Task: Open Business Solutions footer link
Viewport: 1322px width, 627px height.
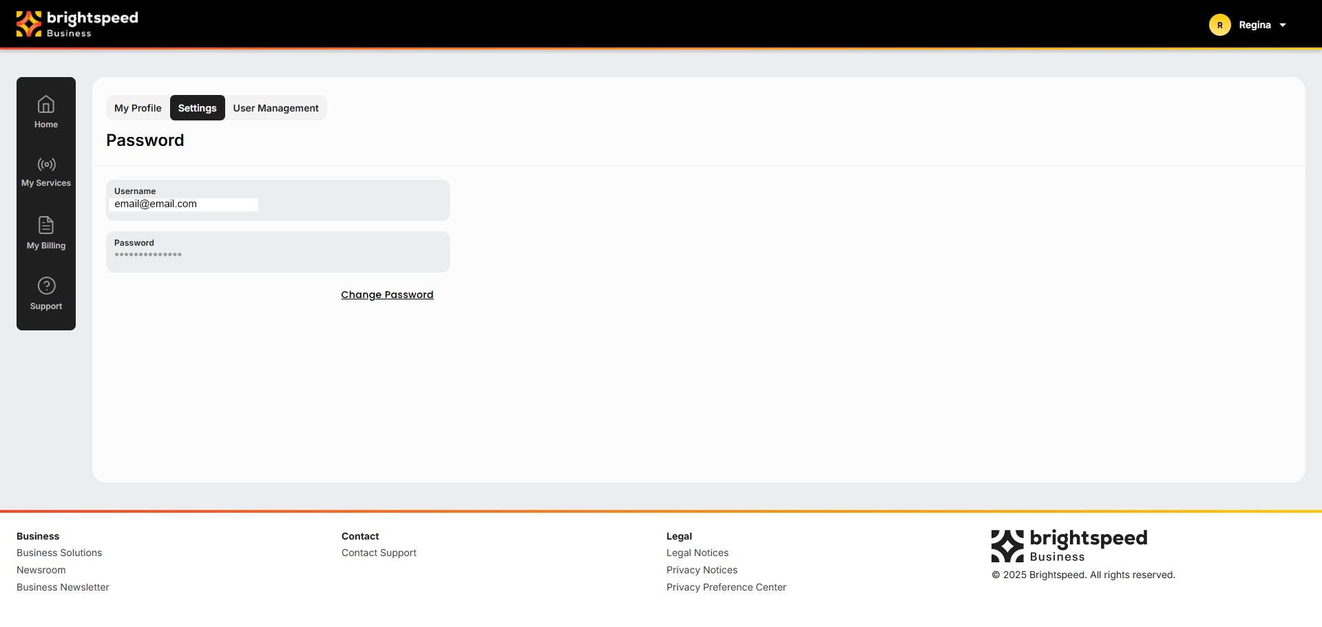Action: [x=59, y=553]
